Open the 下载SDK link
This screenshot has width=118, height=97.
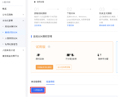coord(70,25)
